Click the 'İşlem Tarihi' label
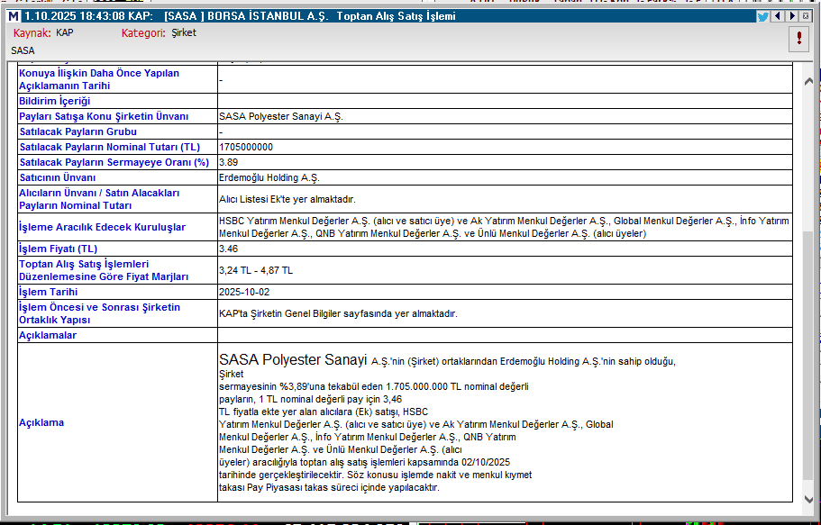821x525 pixels. tap(48, 292)
